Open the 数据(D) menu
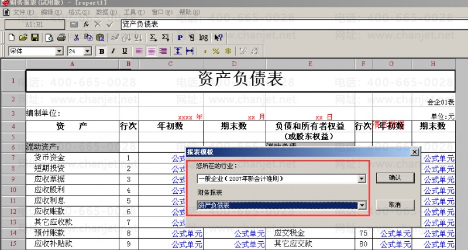The image size is (468, 250). tap(106, 12)
